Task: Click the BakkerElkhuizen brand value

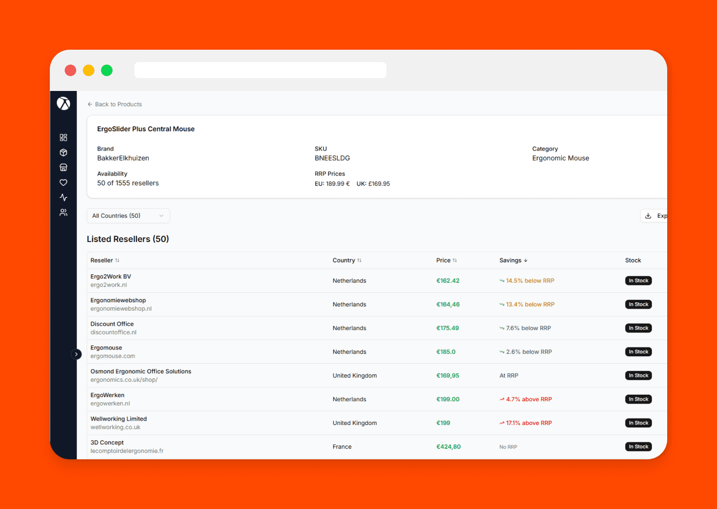Action: [123, 159]
